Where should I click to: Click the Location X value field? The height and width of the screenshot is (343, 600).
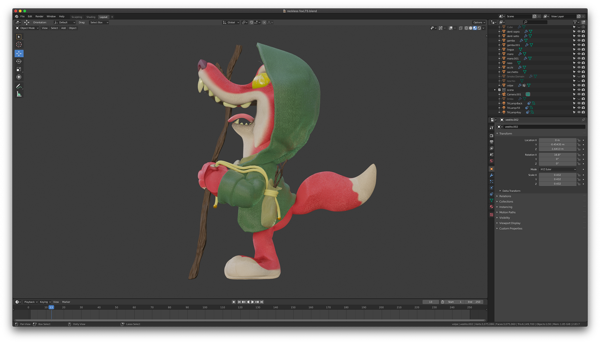557,140
